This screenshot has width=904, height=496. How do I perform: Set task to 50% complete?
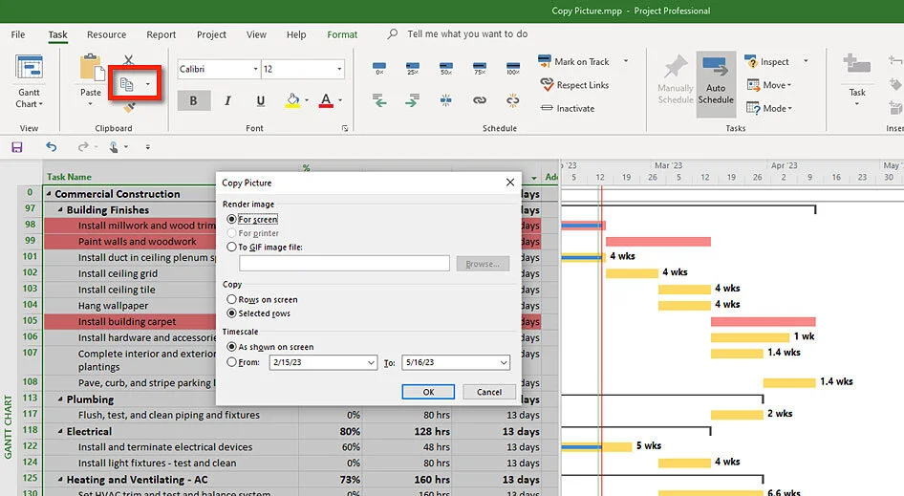coord(446,68)
